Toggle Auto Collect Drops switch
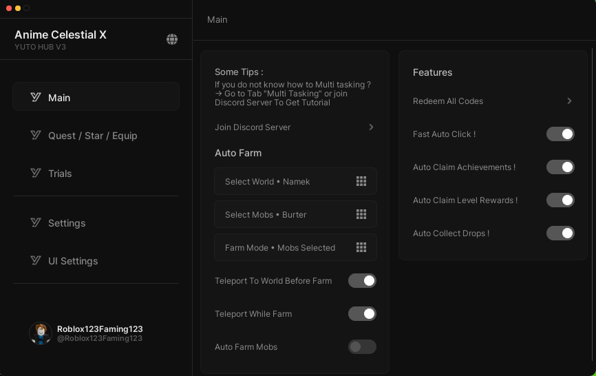Image resolution: width=596 pixels, height=376 pixels. click(x=560, y=233)
